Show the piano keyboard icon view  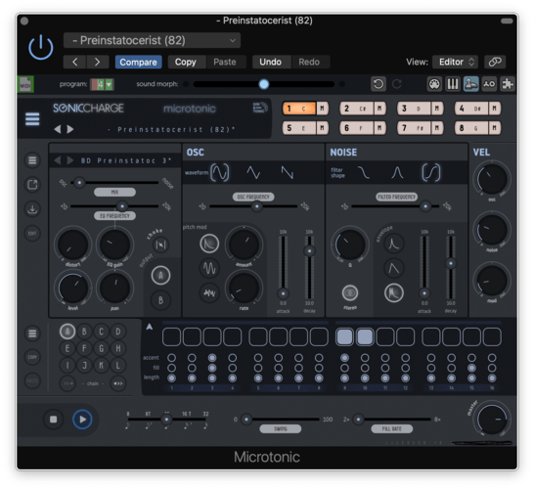point(453,84)
